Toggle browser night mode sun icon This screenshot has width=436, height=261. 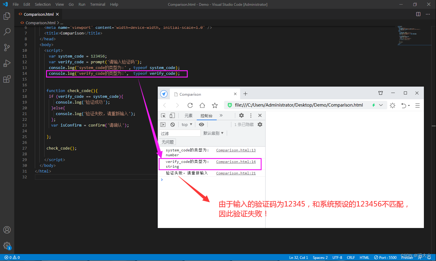click(x=393, y=105)
